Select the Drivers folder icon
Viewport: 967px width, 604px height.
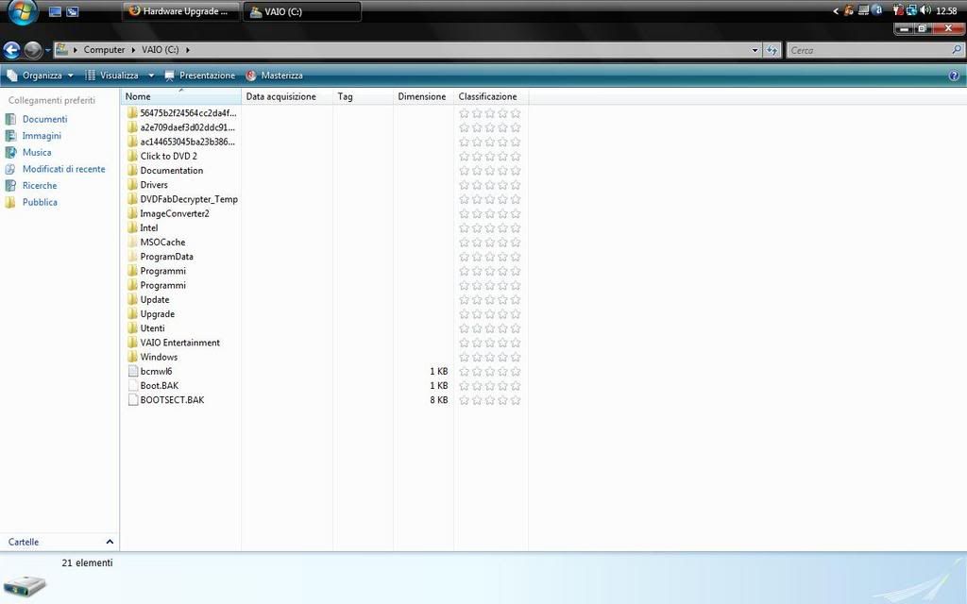click(132, 184)
